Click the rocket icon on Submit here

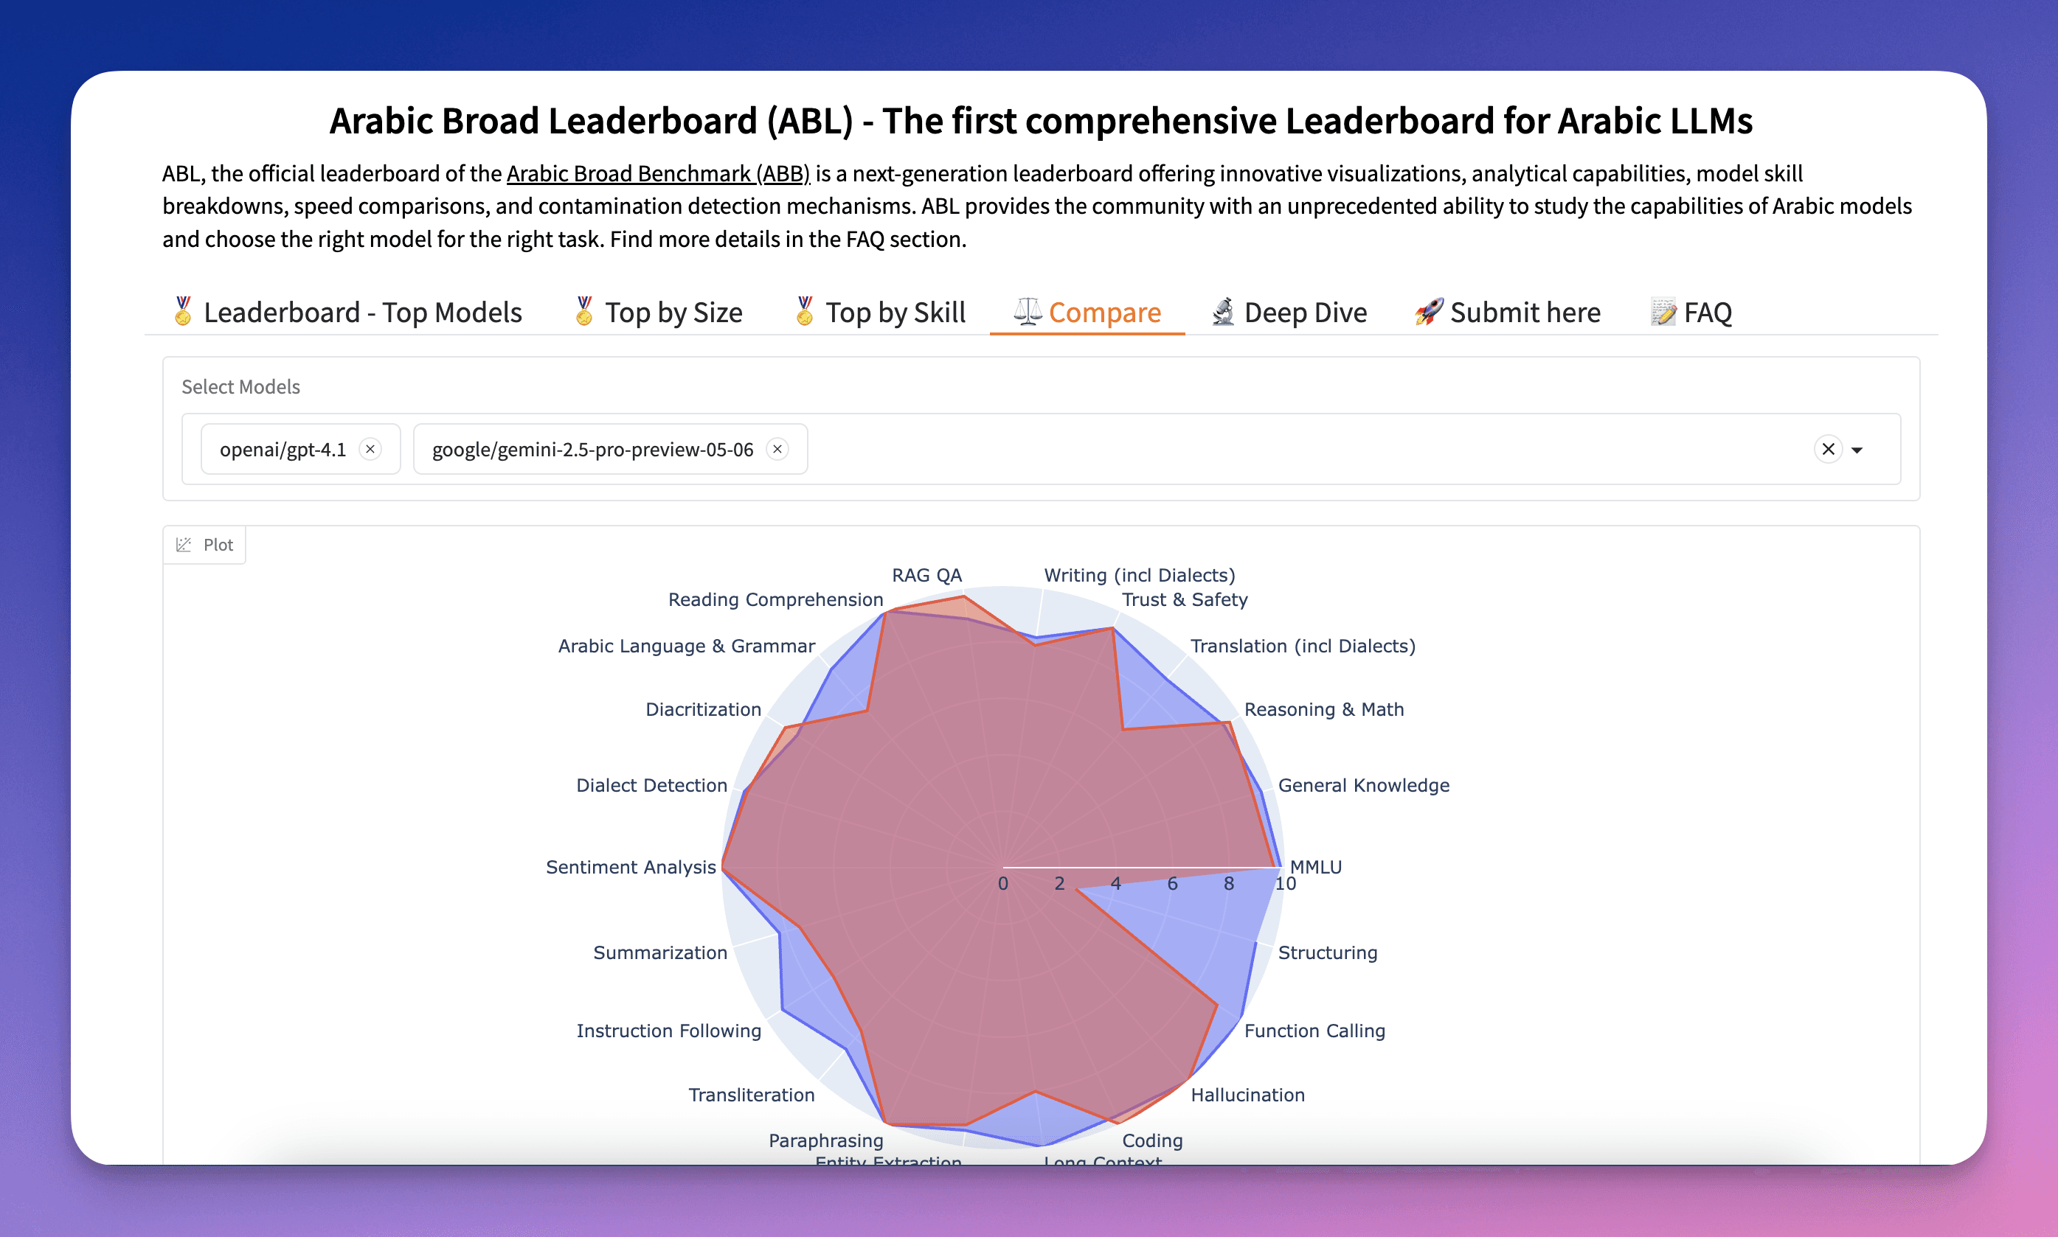(x=1428, y=312)
